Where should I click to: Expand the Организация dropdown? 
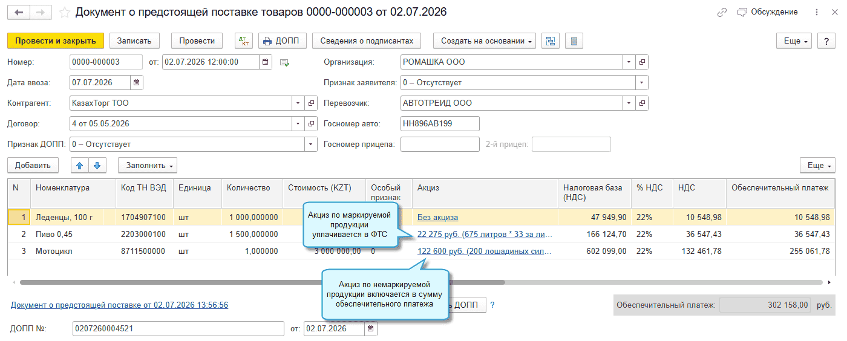(629, 62)
